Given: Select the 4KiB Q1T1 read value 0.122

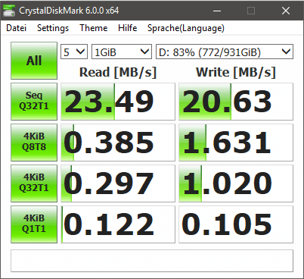Looking at the screenshot, I should click(118, 224).
